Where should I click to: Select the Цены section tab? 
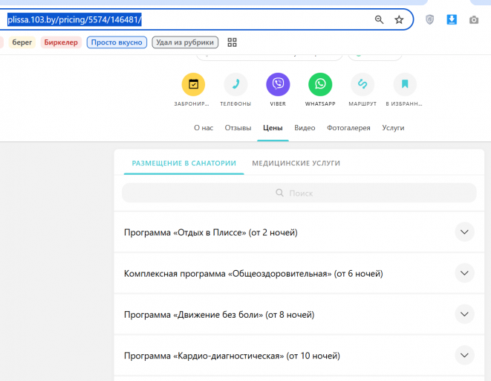[273, 128]
